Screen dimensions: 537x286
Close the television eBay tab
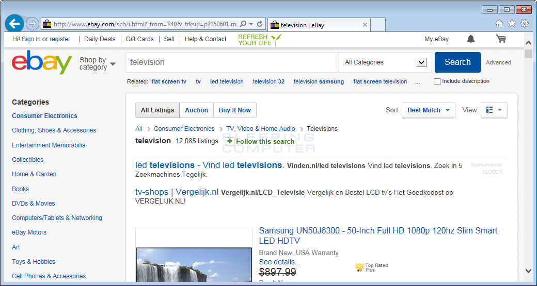[365, 25]
